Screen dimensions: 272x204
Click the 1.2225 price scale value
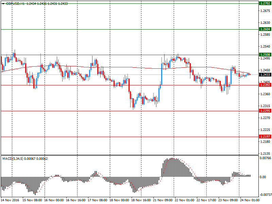point(265,130)
